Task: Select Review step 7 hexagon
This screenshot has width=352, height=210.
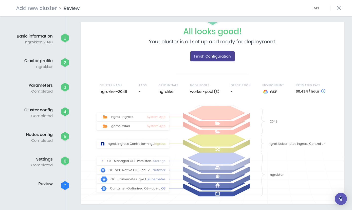Action: pyautogui.click(x=65, y=186)
